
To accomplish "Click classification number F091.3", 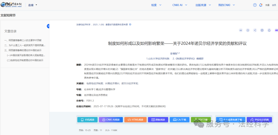I will pos(90,101).
